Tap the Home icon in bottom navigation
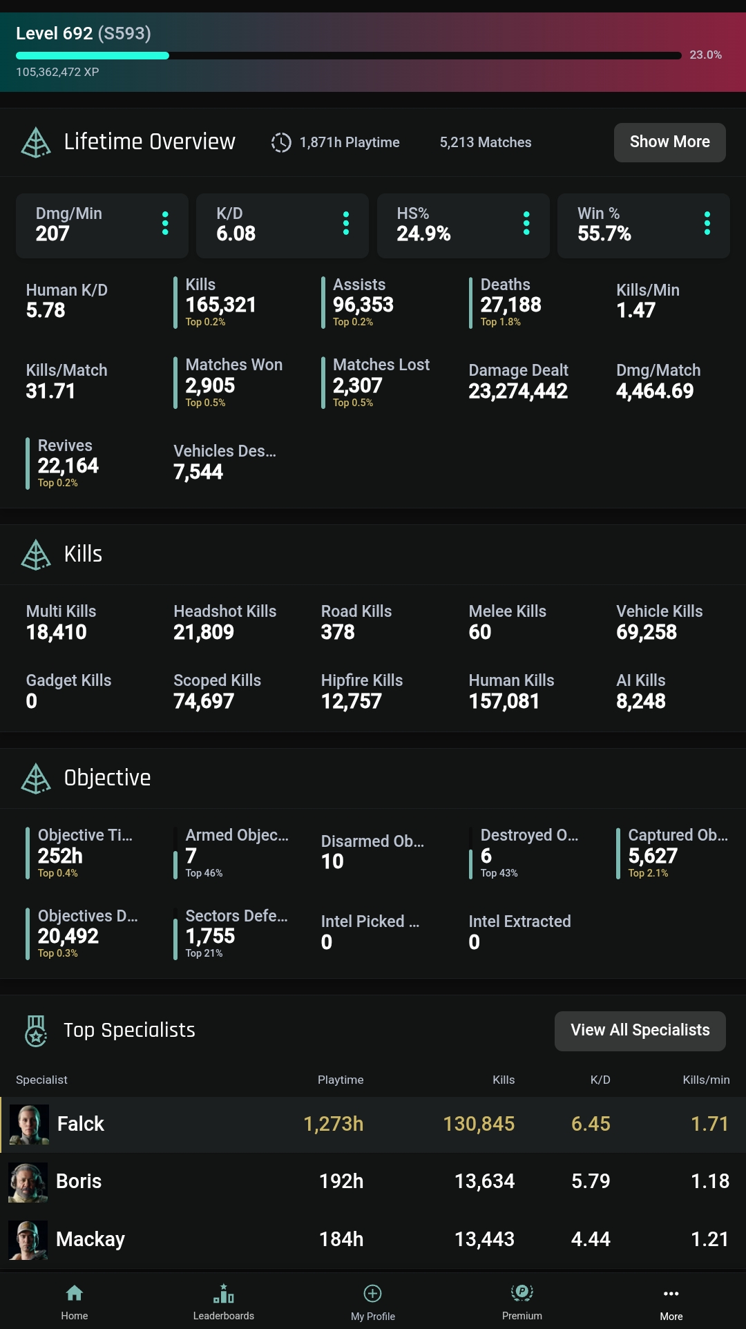Viewport: 746px width, 1329px height. point(75,1293)
